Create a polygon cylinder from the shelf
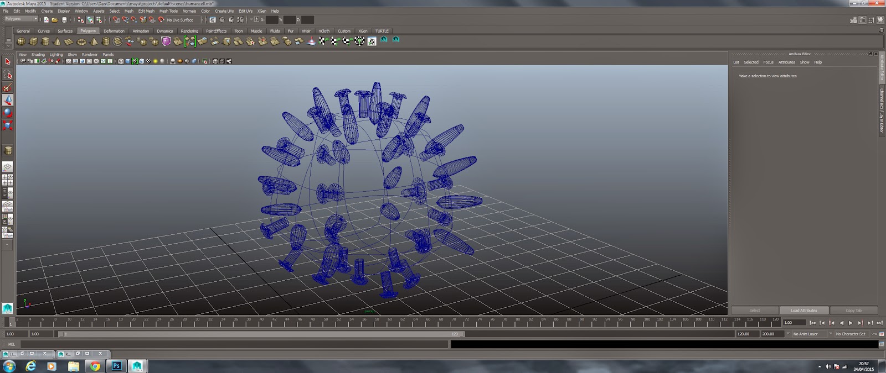The image size is (886, 373). 45,41
